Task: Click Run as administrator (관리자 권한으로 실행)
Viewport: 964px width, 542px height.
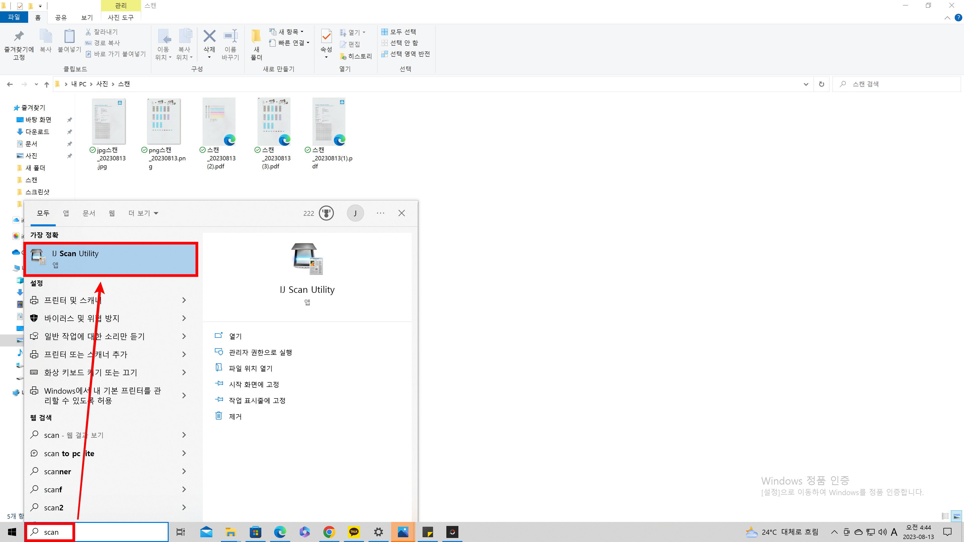Action: coord(260,352)
